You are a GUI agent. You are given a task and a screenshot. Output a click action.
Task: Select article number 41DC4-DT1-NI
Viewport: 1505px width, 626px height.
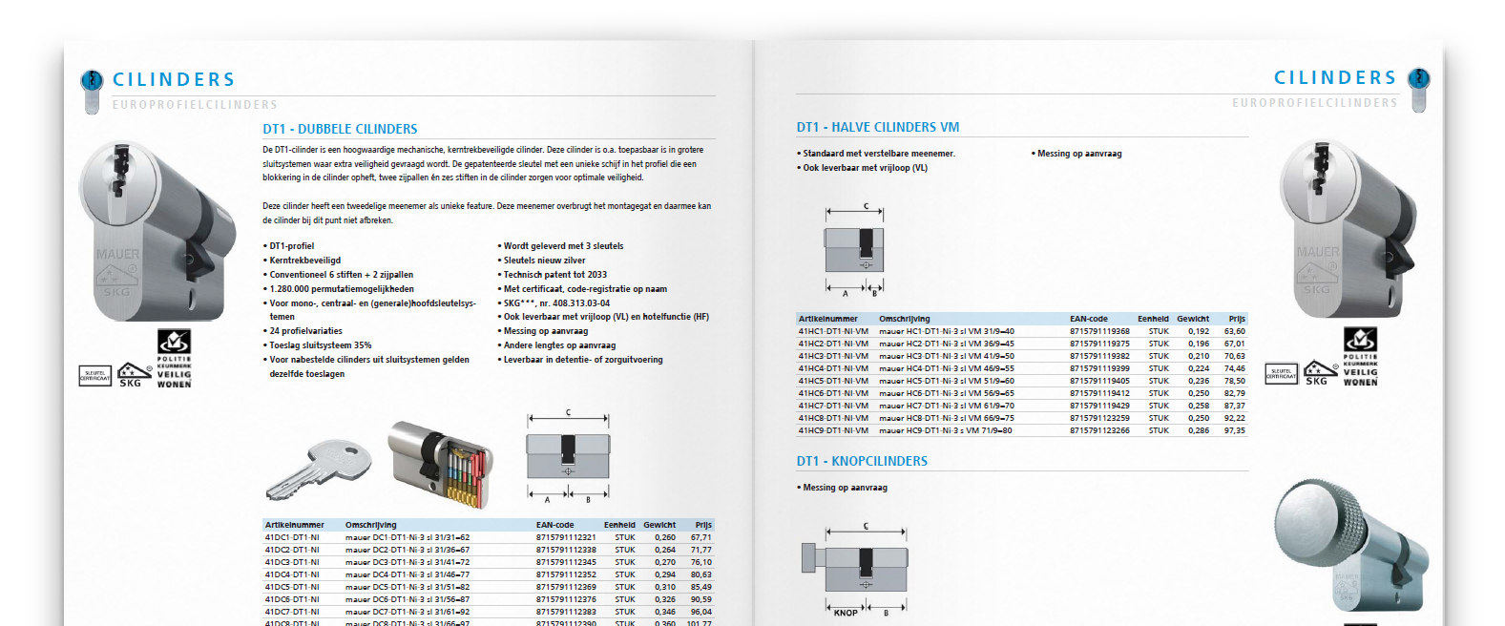[x=292, y=574]
